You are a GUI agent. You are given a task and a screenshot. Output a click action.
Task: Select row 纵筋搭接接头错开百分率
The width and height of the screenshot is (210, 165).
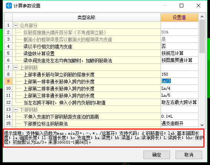pos(87,32)
